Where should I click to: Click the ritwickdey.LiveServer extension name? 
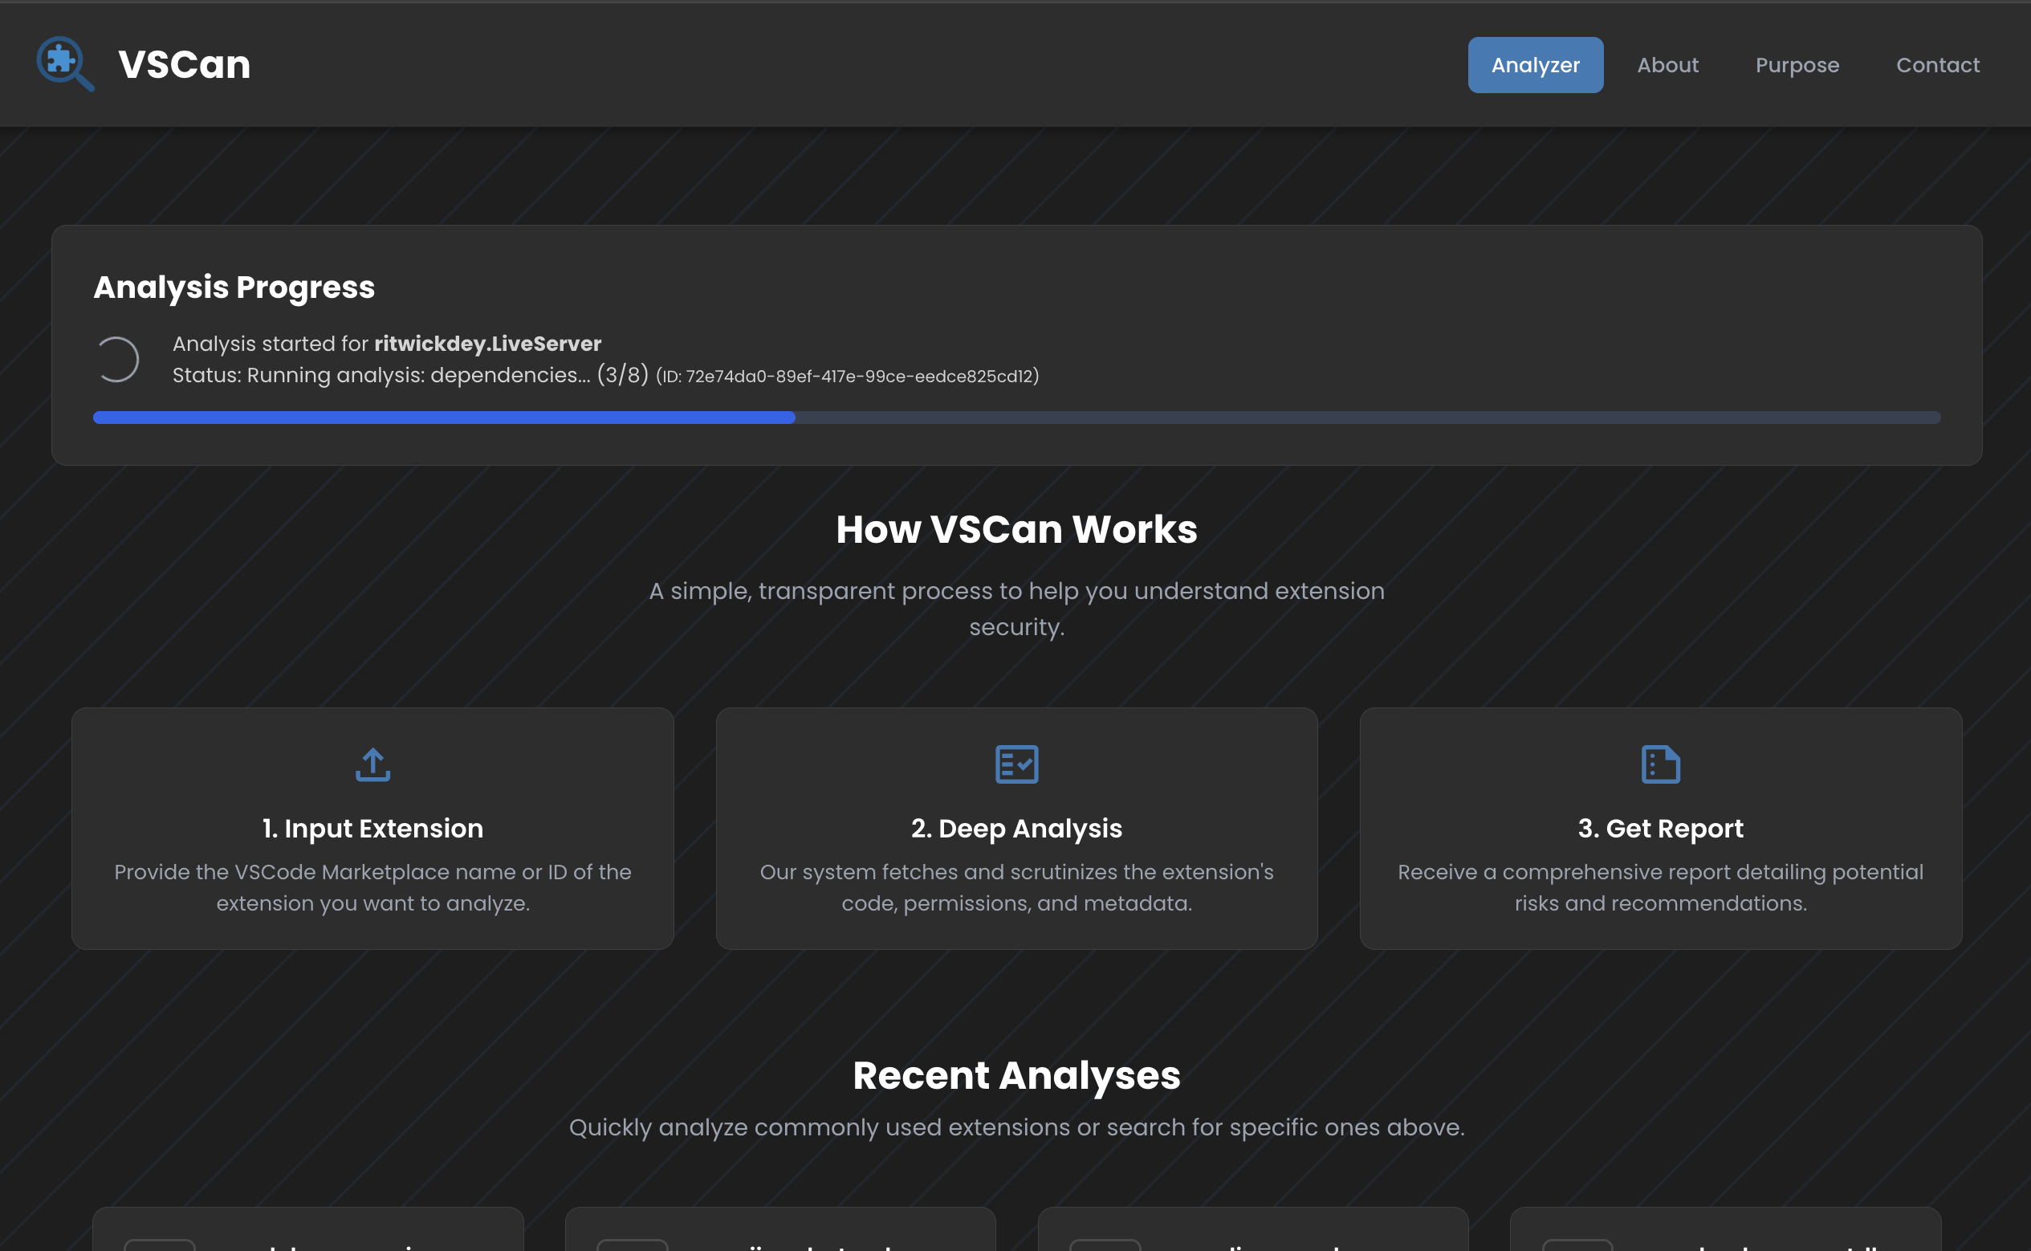point(487,344)
